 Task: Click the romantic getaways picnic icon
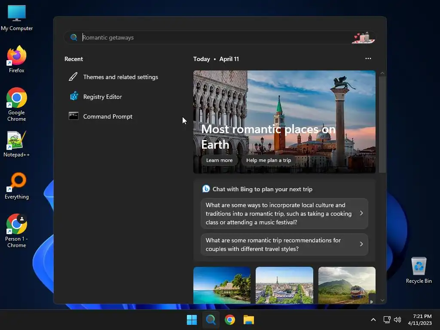pos(364,38)
